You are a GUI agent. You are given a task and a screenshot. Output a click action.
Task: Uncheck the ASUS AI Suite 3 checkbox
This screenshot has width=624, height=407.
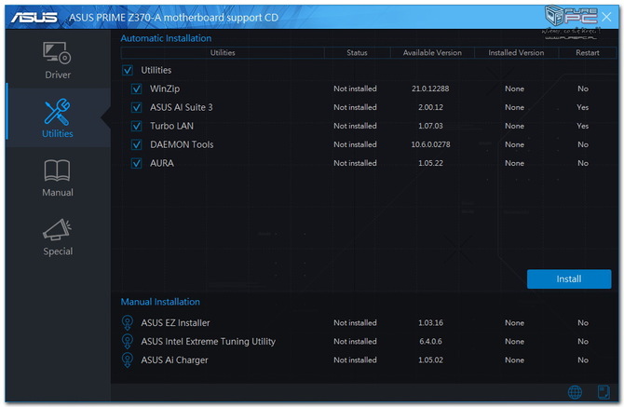[x=137, y=107]
